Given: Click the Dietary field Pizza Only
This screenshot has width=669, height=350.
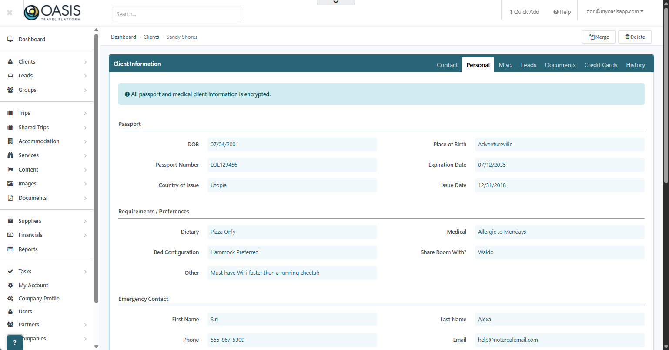Looking at the screenshot, I should (292, 232).
